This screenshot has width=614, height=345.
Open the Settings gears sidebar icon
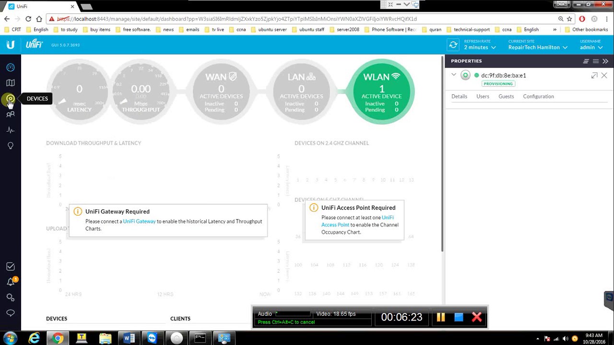(x=11, y=298)
